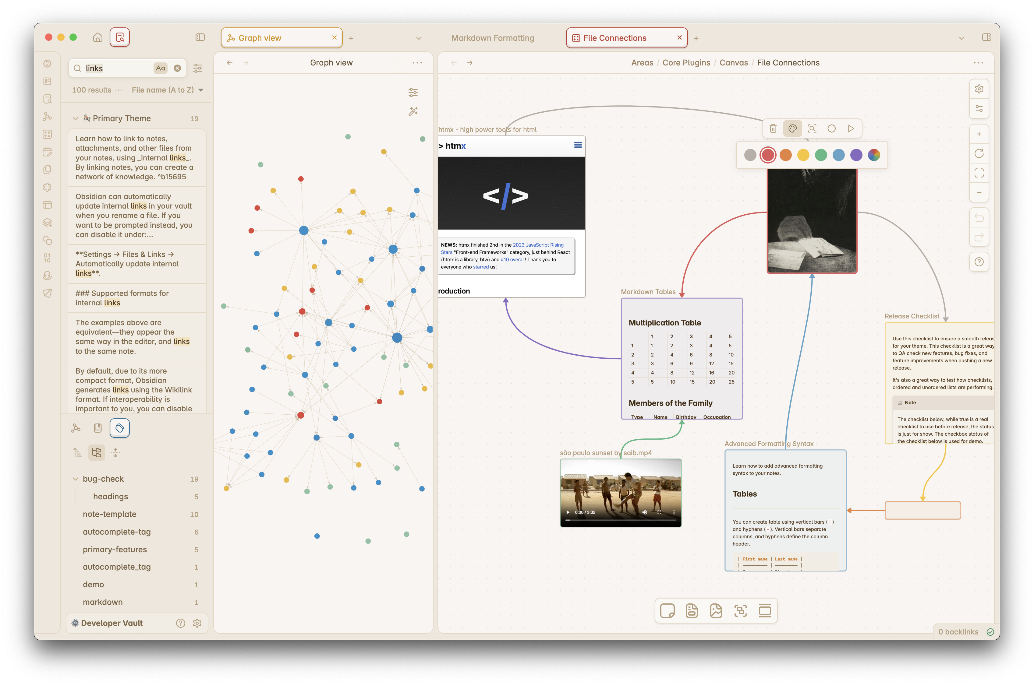This screenshot has height=685, width=1034.
Task: Expand the Primary Theme section
Action: point(75,118)
